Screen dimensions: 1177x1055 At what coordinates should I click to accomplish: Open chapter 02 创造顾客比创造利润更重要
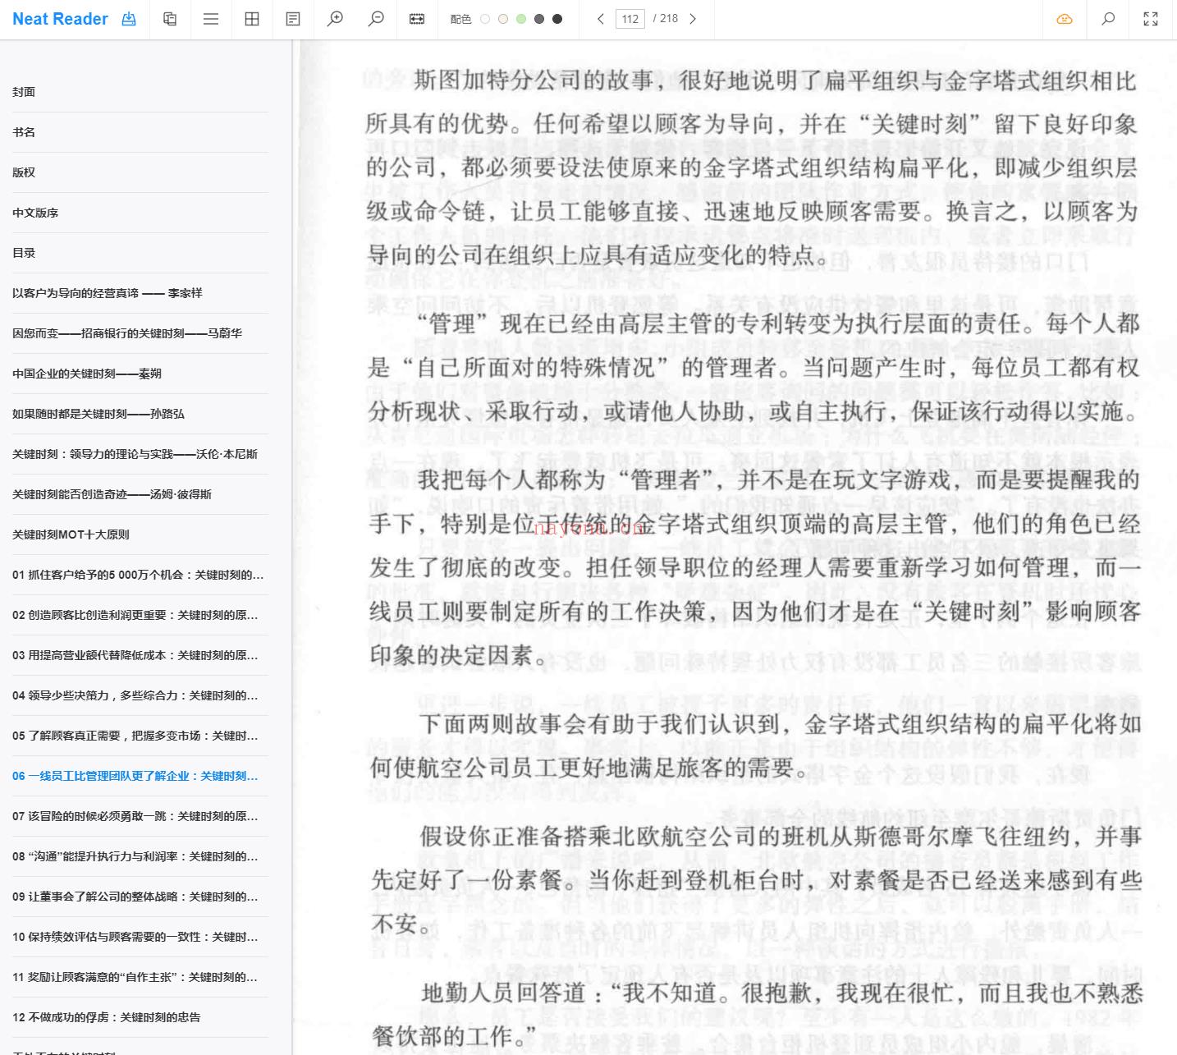pyautogui.click(x=140, y=615)
